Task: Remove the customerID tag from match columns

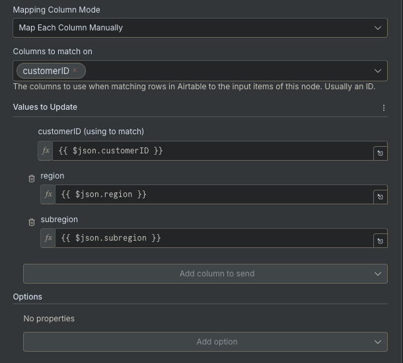Action: tap(75, 70)
